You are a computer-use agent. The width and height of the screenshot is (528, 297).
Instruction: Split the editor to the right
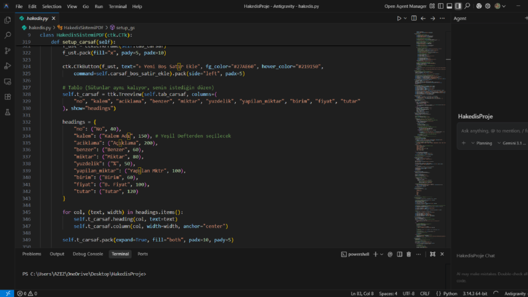414,19
